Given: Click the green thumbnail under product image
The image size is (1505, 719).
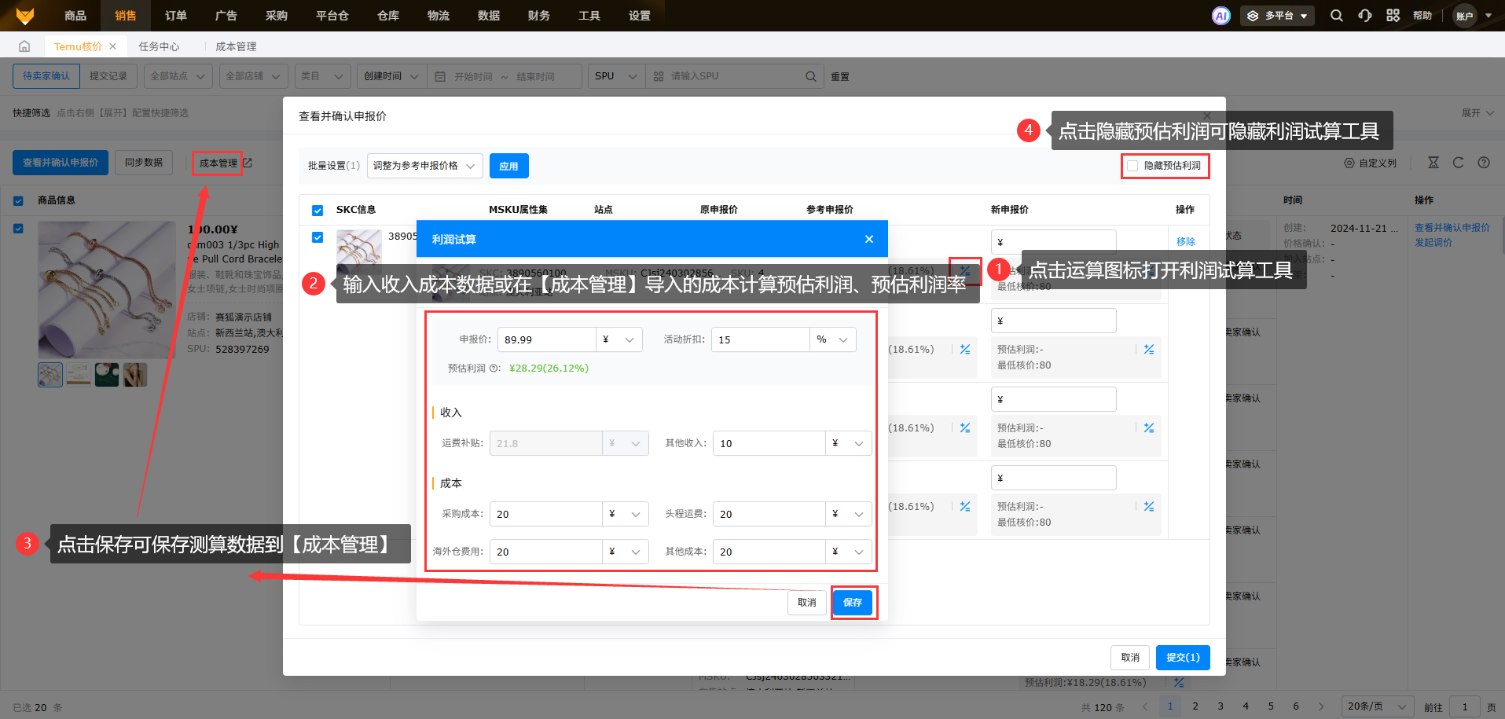Looking at the screenshot, I should click(x=107, y=374).
